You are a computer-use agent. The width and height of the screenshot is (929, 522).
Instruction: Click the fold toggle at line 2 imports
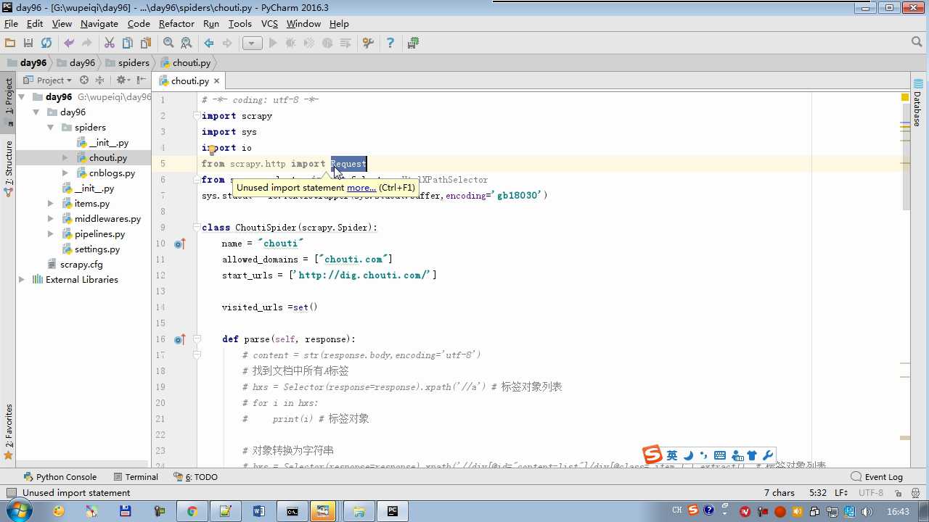(197, 116)
